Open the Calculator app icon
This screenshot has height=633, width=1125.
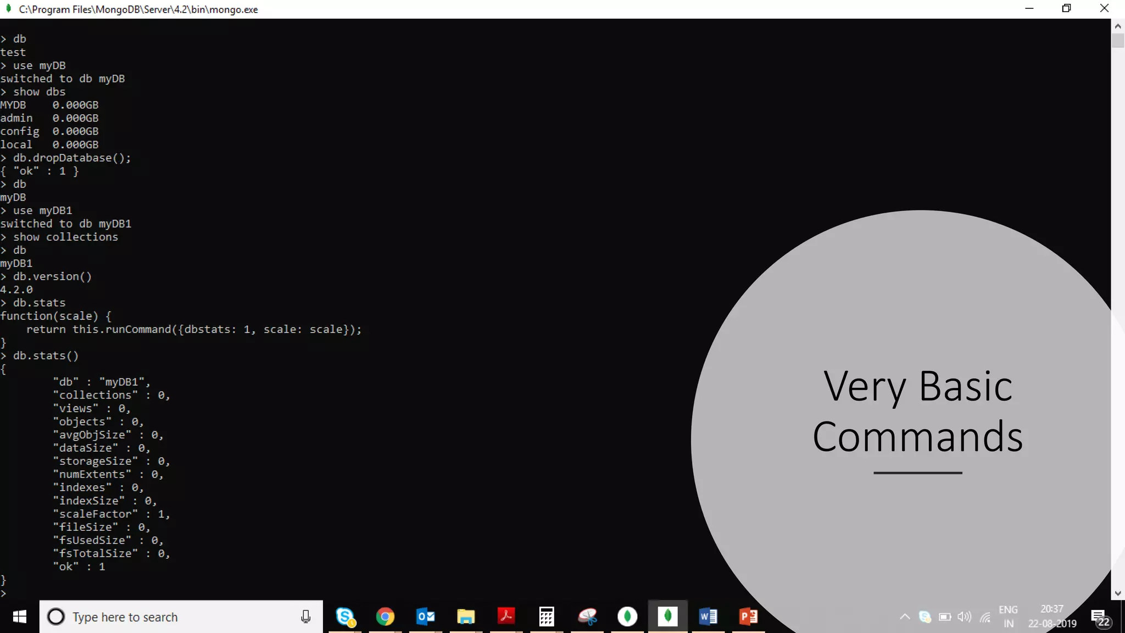pyautogui.click(x=547, y=617)
